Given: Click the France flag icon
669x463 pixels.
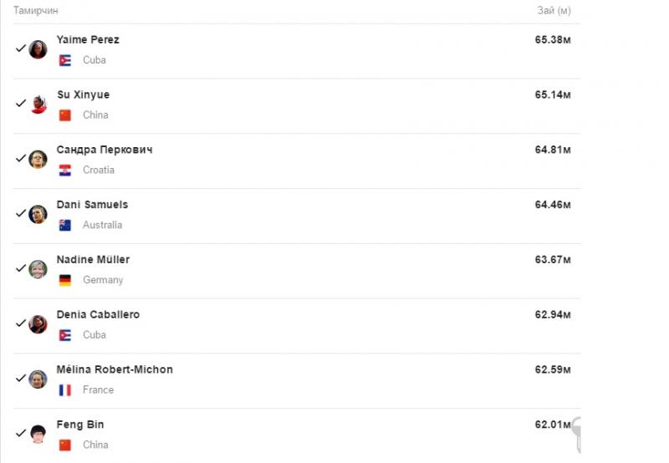Looking at the screenshot, I should pyautogui.click(x=64, y=390).
